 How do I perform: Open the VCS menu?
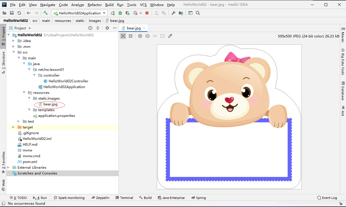143,5
